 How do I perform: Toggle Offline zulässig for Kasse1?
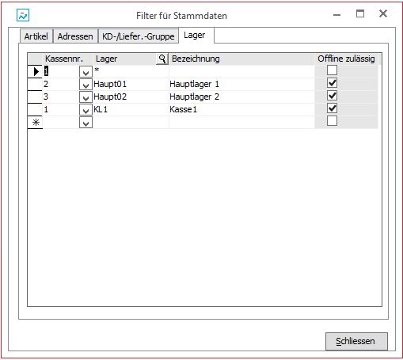point(332,108)
